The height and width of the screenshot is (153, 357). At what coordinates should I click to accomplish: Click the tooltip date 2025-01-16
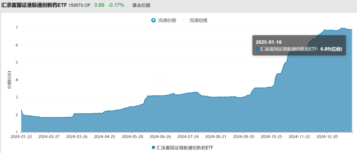coord(269,42)
